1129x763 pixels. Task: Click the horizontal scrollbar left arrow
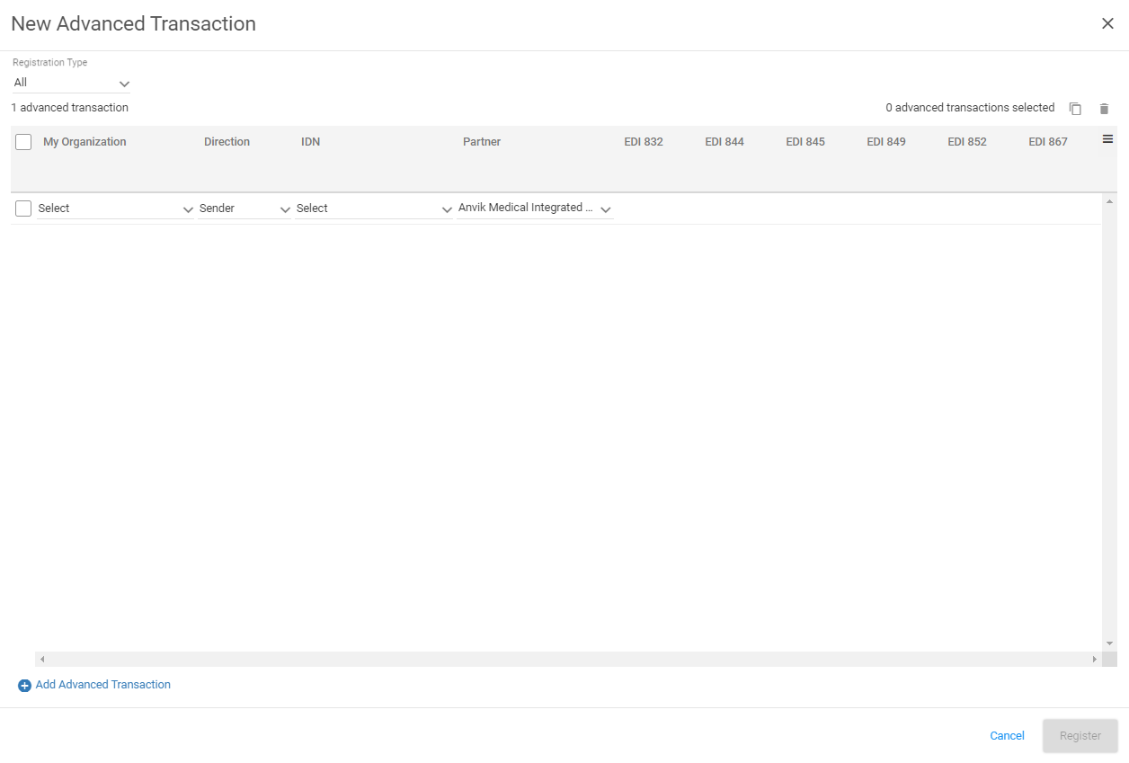click(x=41, y=659)
